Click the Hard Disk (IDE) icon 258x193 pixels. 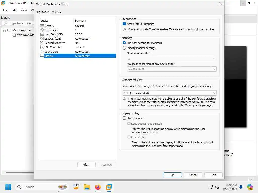42,34
